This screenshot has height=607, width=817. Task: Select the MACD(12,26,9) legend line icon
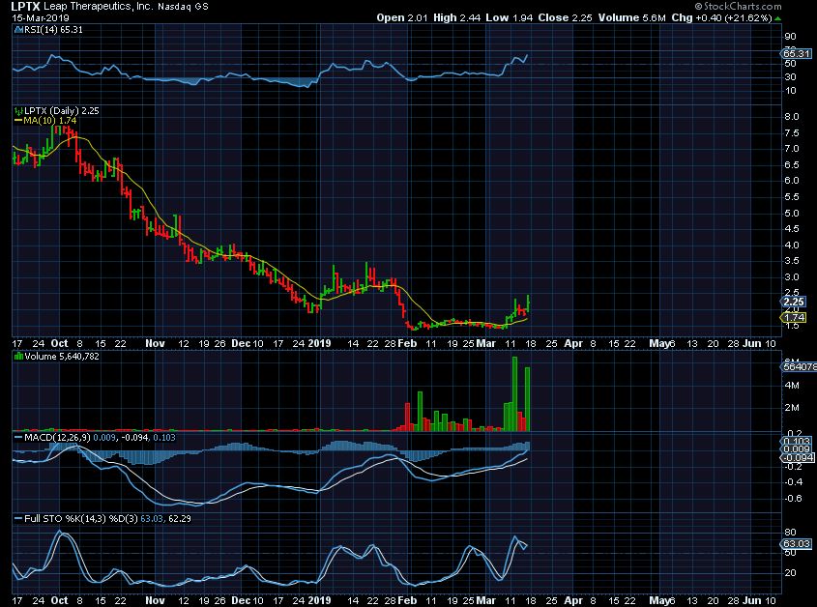(x=17, y=439)
